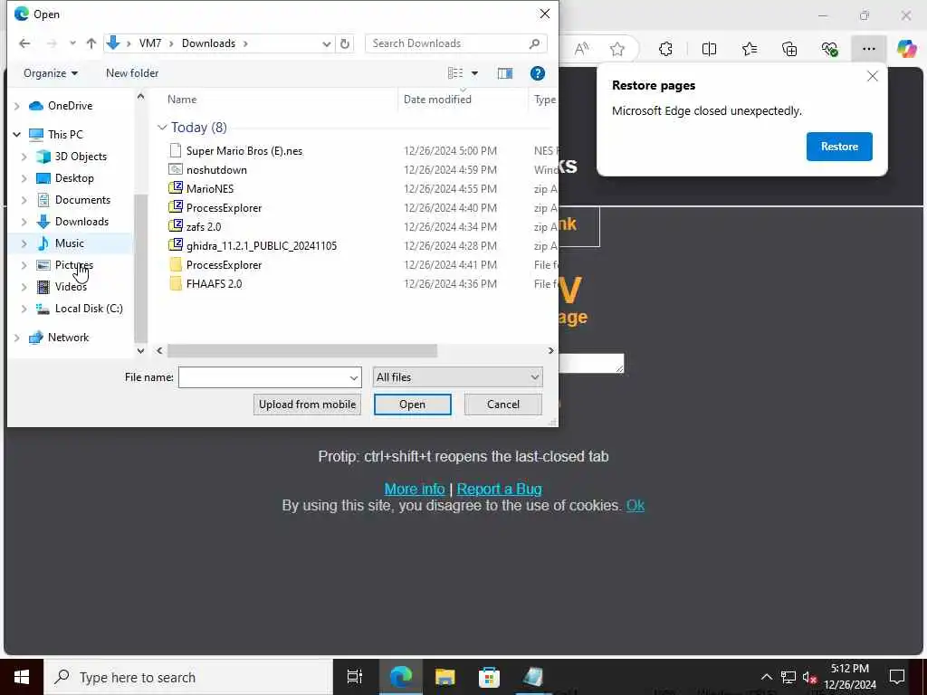Refresh the Downloads folder listing
The width and height of the screenshot is (927, 695).
tap(345, 43)
